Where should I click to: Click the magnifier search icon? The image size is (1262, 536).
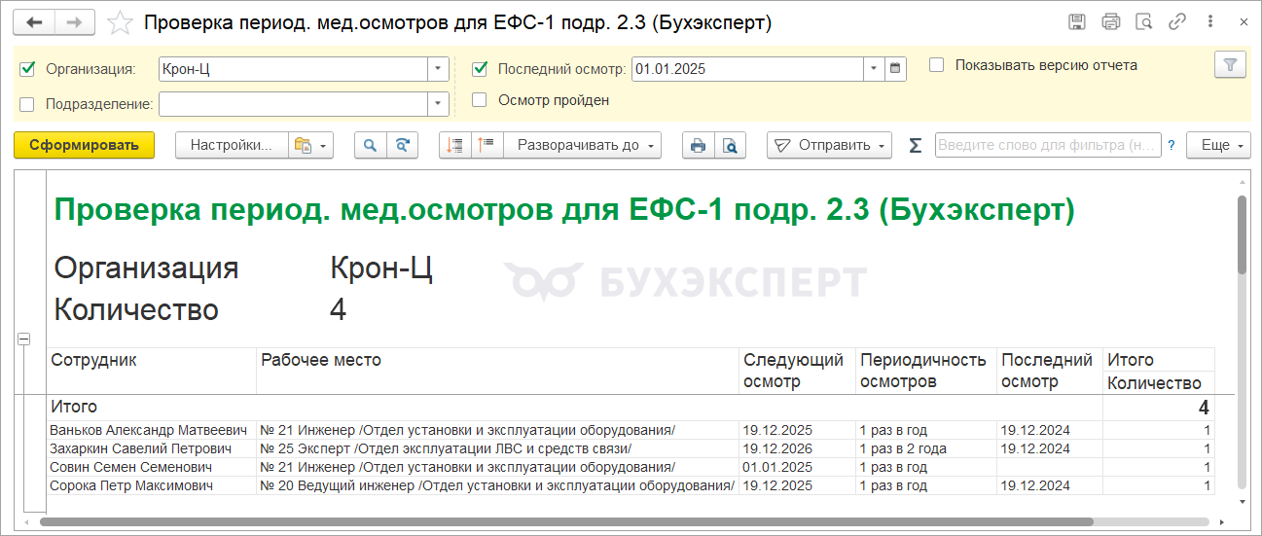370,145
